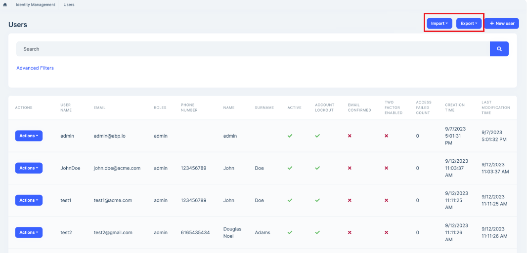
Task: Click the red Email Confirmed X for JohnDoe
Action: pos(350,168)
